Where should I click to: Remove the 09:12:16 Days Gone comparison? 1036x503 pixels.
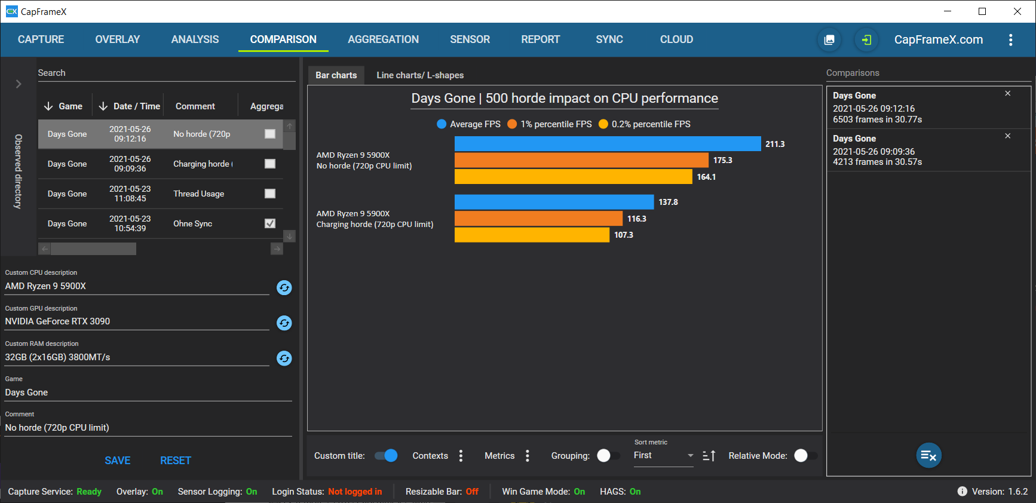click(1007, 94)
